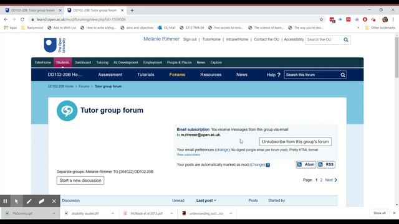This screenshot has height=224, width=399.
Task: Open the OU Mail bookmark
Action: [166, 27]
